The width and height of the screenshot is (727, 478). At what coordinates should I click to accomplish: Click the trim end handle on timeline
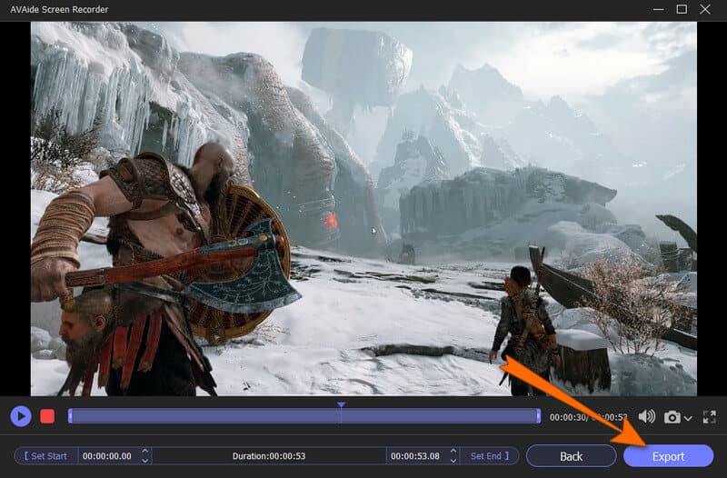538,416
